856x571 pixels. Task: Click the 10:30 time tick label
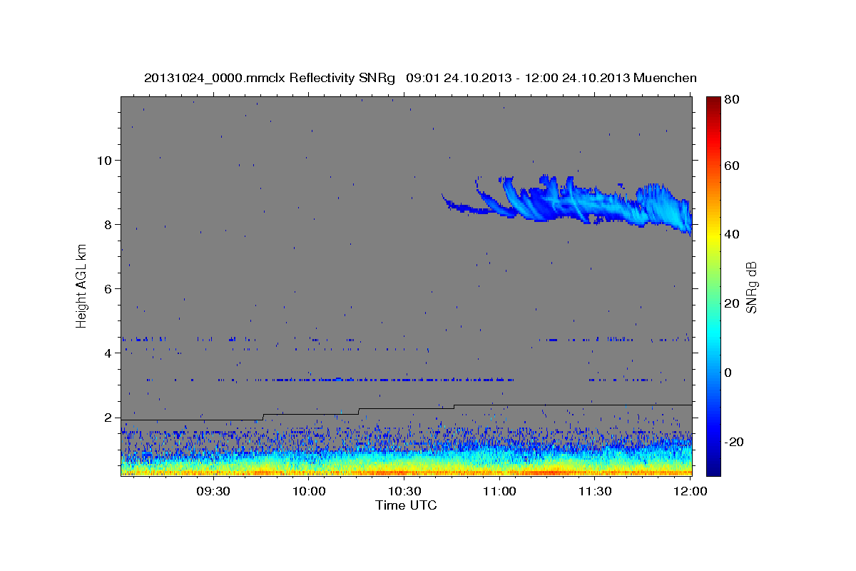(x=404, y=492)
